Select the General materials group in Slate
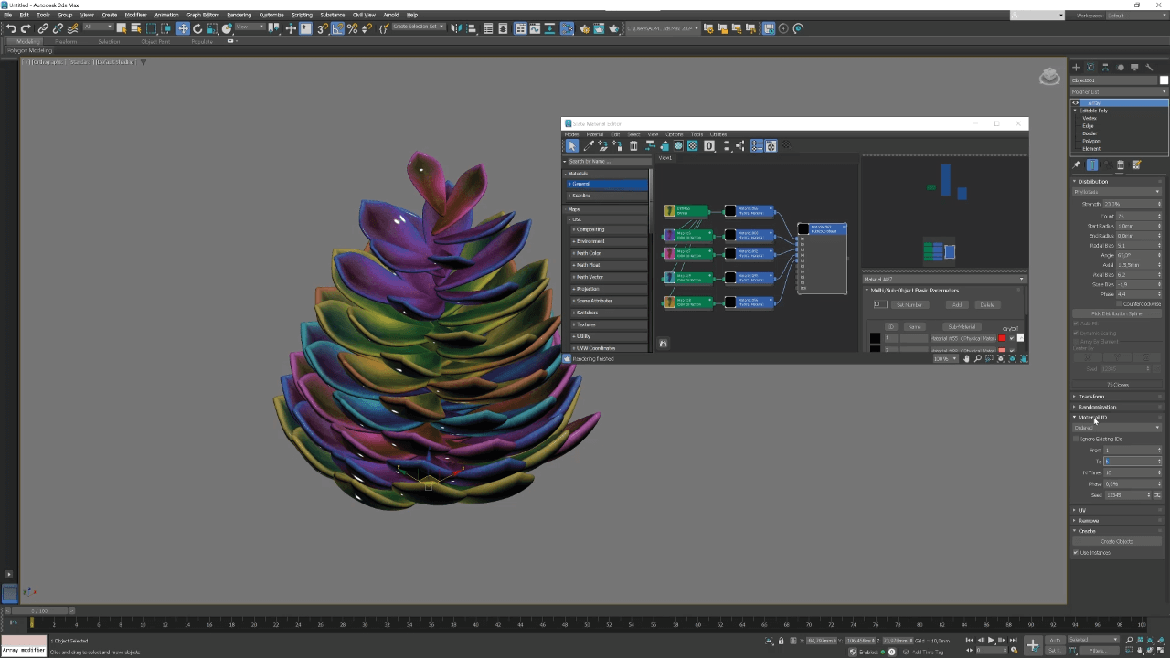Viewport: 1170px width, 658px height. (607, 184)
